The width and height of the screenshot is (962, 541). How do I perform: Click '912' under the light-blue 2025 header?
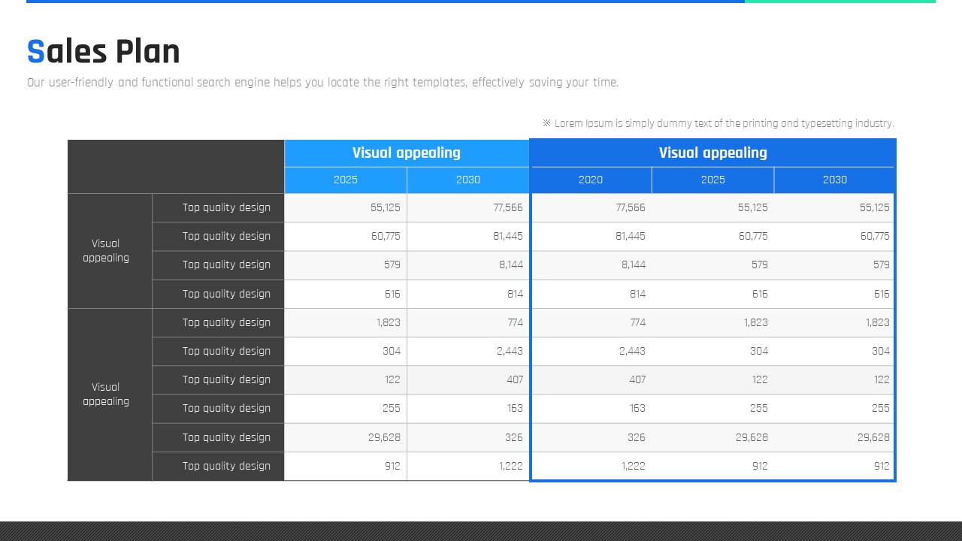point(393,466)
